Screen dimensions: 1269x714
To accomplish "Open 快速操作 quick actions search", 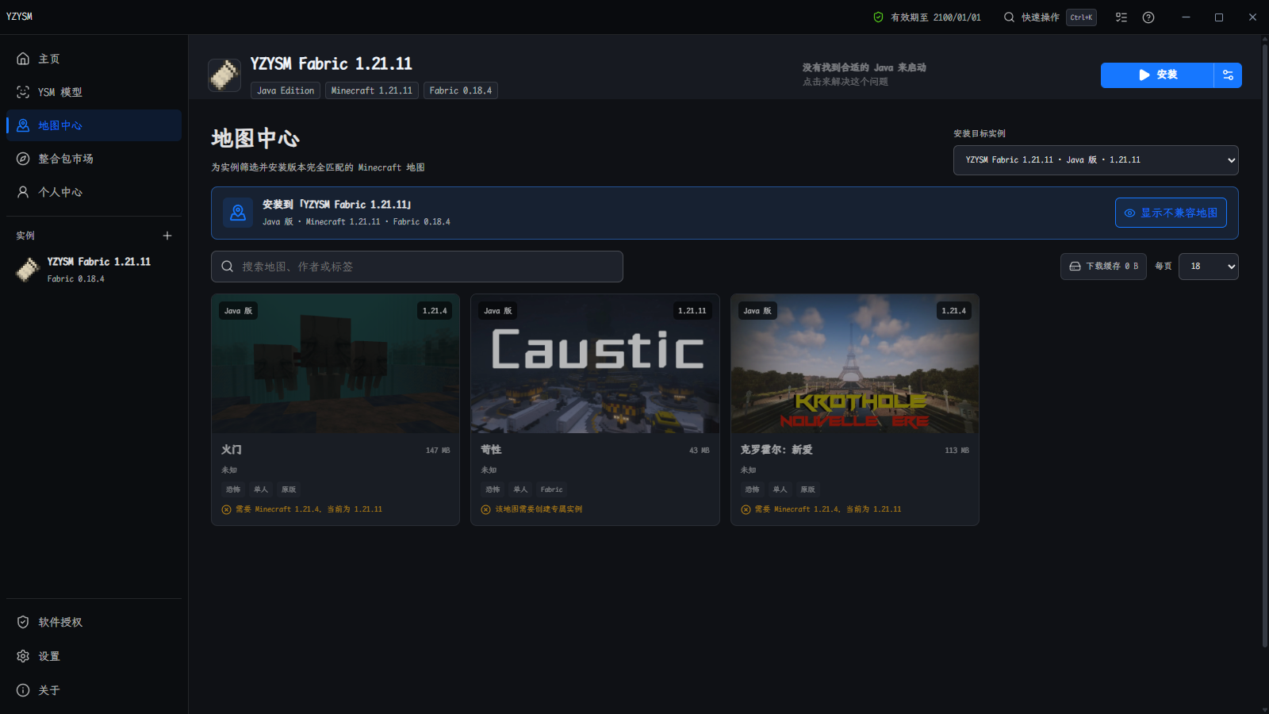I will pos(1050,17).
